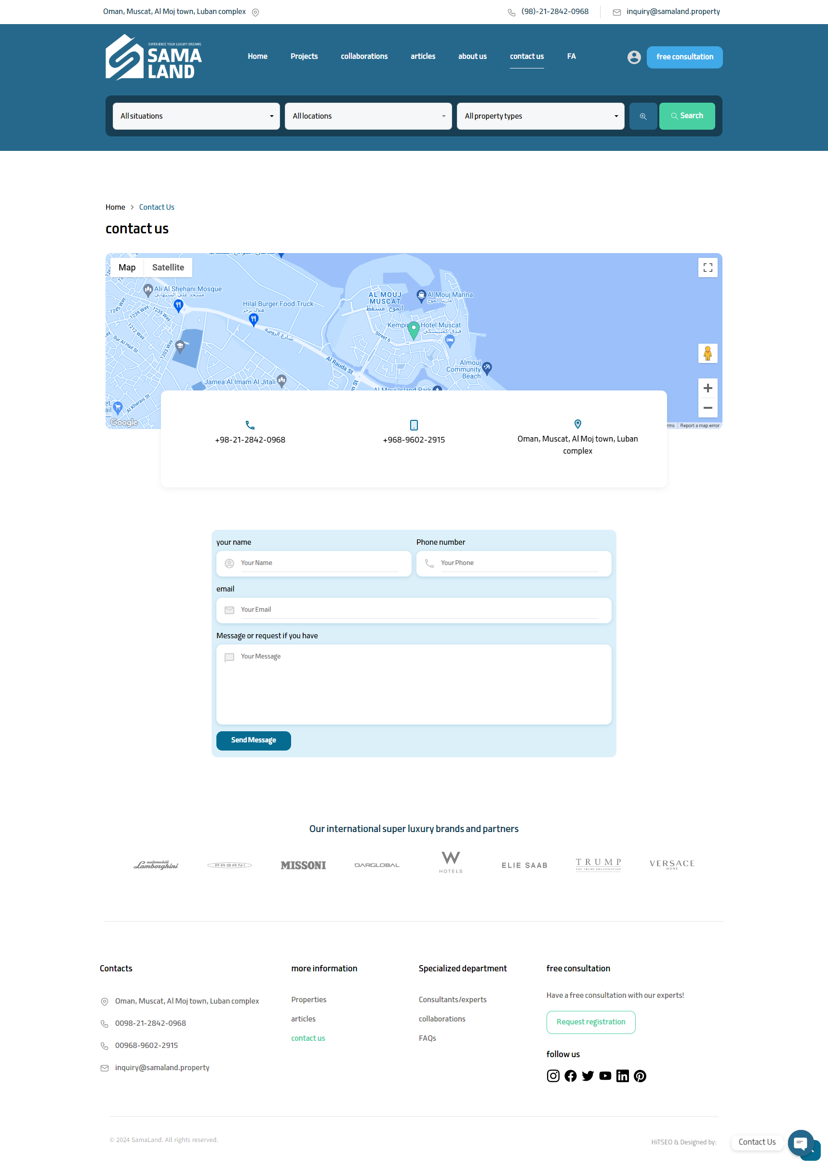Click the Request registration button

(x=590, y=1021)
